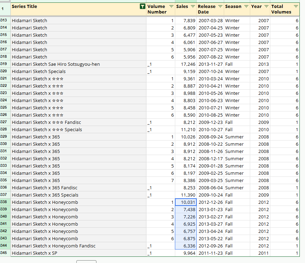Click the cell Hidamari Sketch x 365 Specials
305x263 pixels.
[x=78, y=195]
